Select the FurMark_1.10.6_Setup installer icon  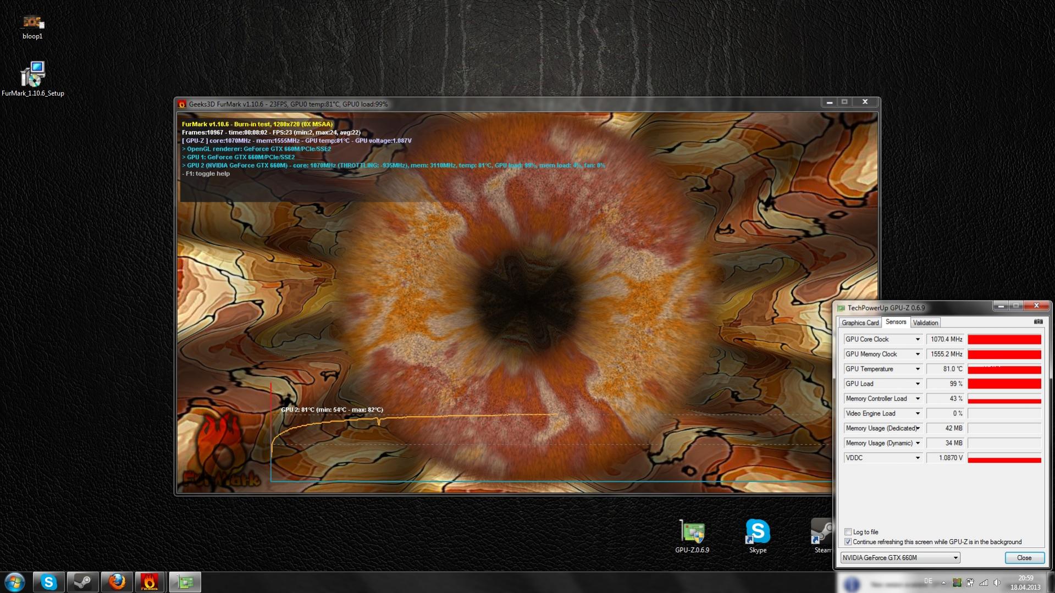point(32,79)
